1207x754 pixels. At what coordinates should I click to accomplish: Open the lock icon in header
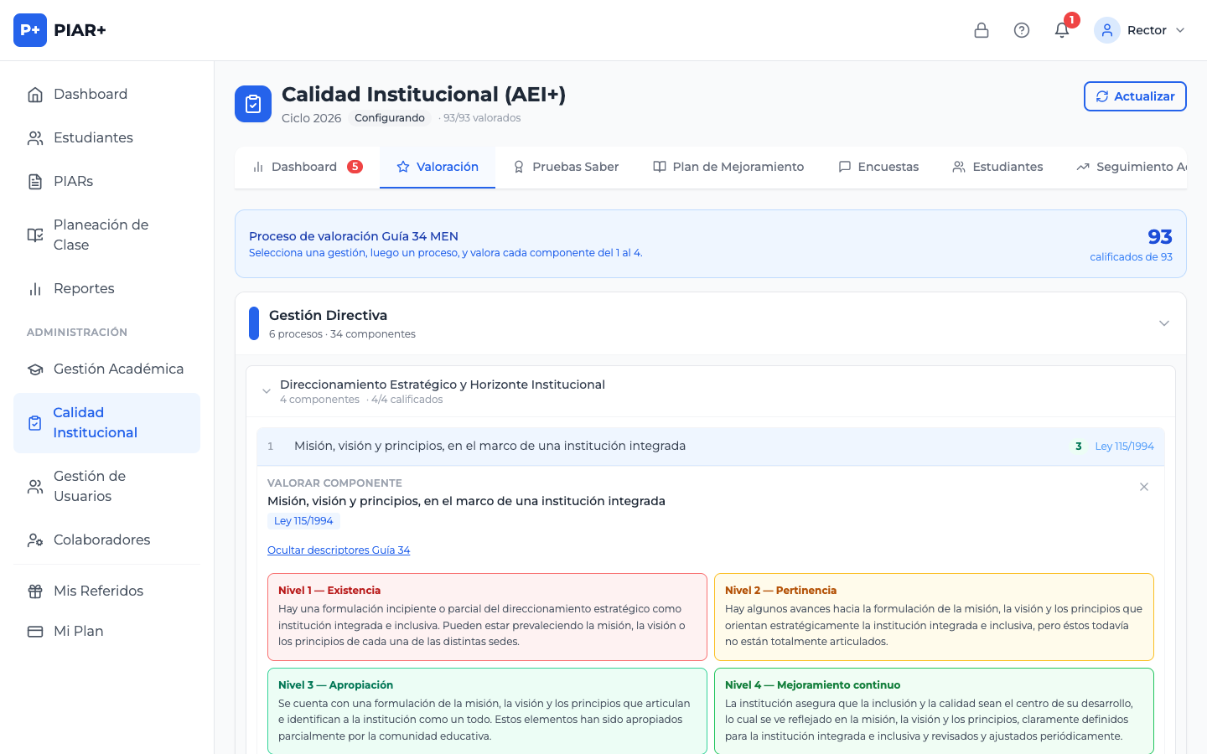[x=982, y=30]
